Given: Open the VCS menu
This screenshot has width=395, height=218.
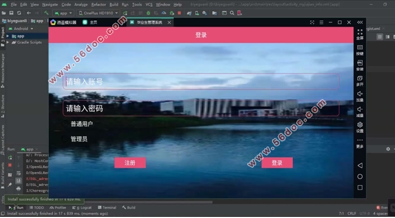Looking at the screenshot, I should point(149,5).
